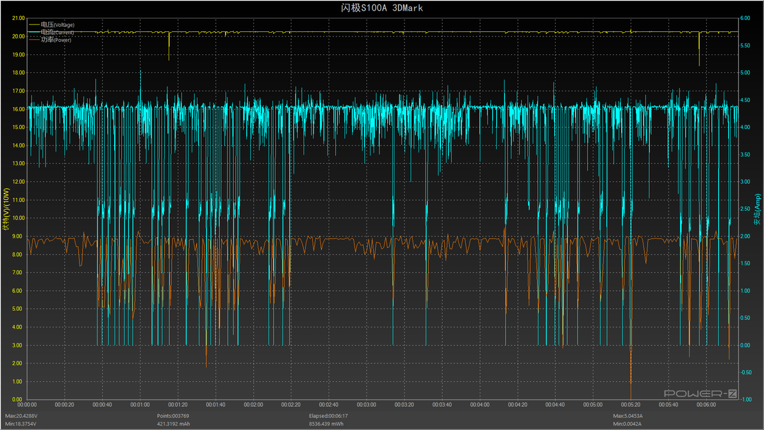Image resolution: width=764 pixels, height=430 pixels.
Task: Click the 17.00 left axis label
Action: pos(18,91)
